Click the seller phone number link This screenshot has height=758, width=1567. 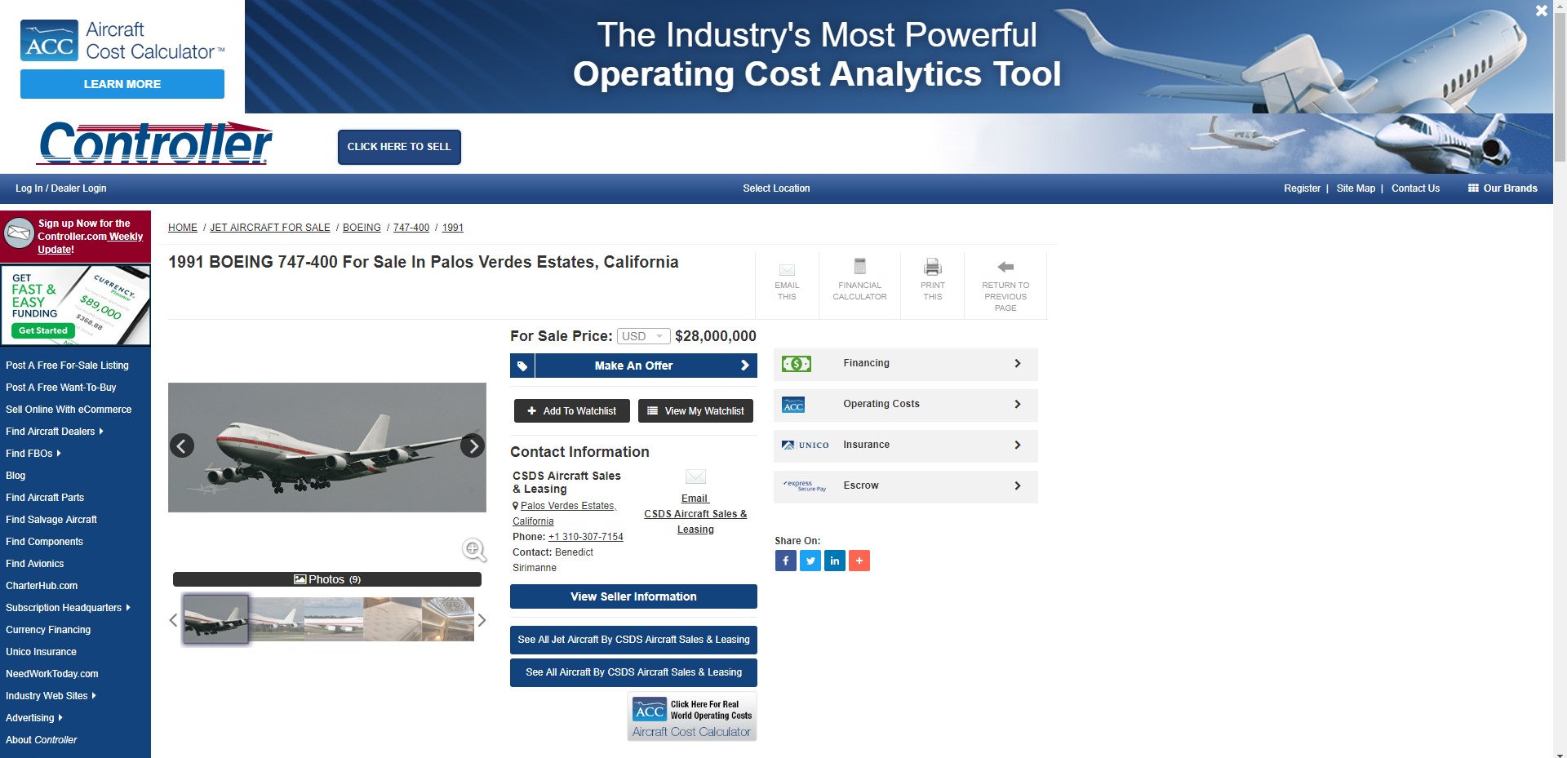click(x=585, y=537)
